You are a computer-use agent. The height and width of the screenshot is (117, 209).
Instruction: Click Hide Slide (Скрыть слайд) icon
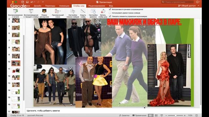pos(83,11)
